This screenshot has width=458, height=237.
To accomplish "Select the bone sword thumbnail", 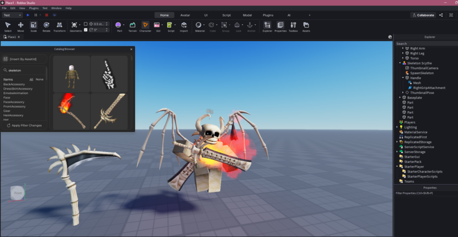I will [x=109, y=111].
